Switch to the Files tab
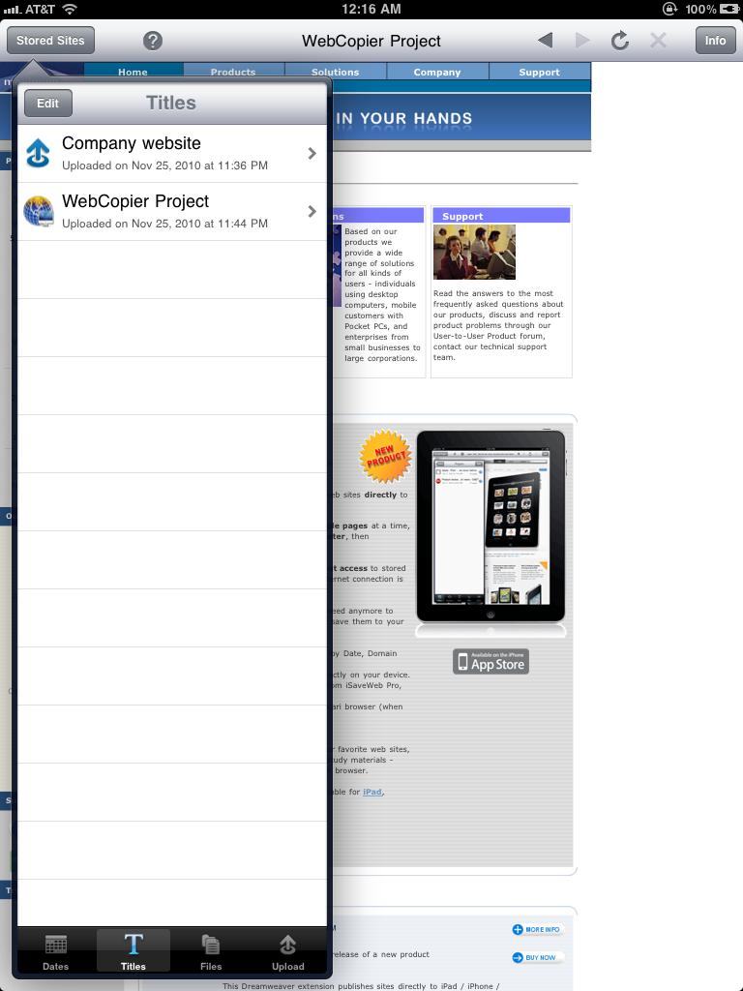Image resolution: width=743 pixels, height=991 pixels. click(210, 952)
